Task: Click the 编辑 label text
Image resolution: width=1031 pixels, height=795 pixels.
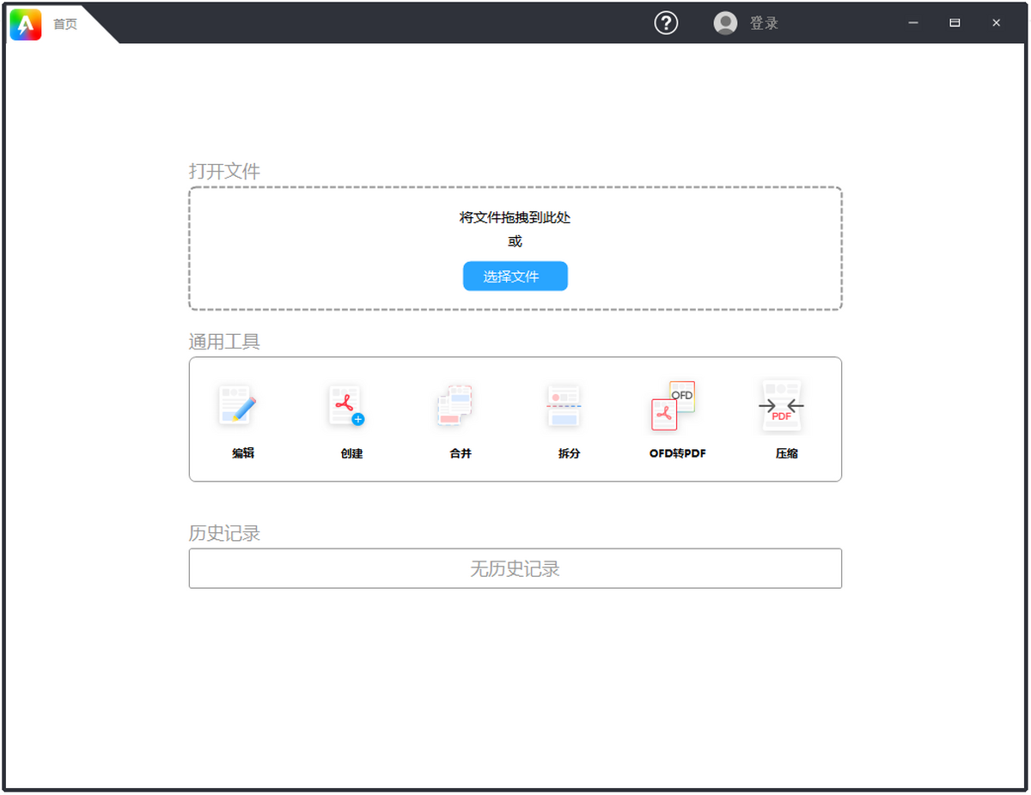Action: pos(243,453)
